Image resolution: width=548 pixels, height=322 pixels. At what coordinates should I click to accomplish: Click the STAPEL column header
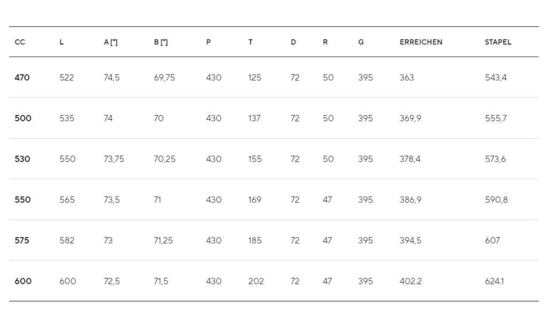(498, 42)
